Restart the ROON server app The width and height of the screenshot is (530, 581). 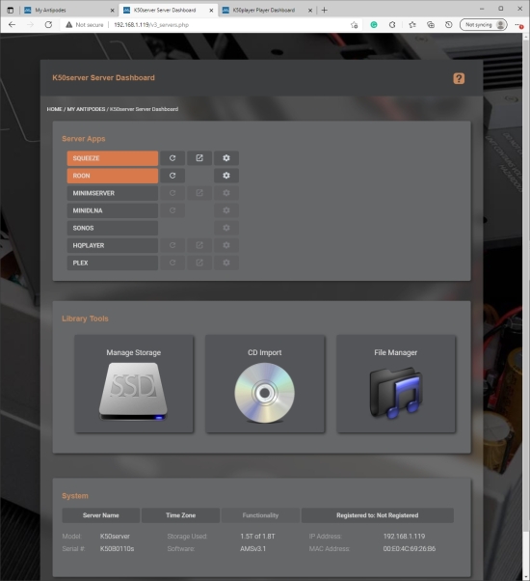tap(172, 176)
